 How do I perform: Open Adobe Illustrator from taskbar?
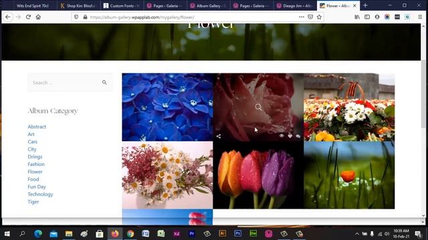point(223,233)
